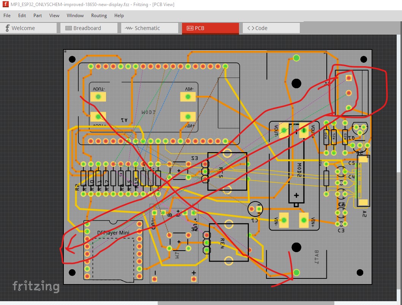Select the RE4 relay footprint
Image resolution: width=402 pixels, height=305 pixels.
(229, 242)
